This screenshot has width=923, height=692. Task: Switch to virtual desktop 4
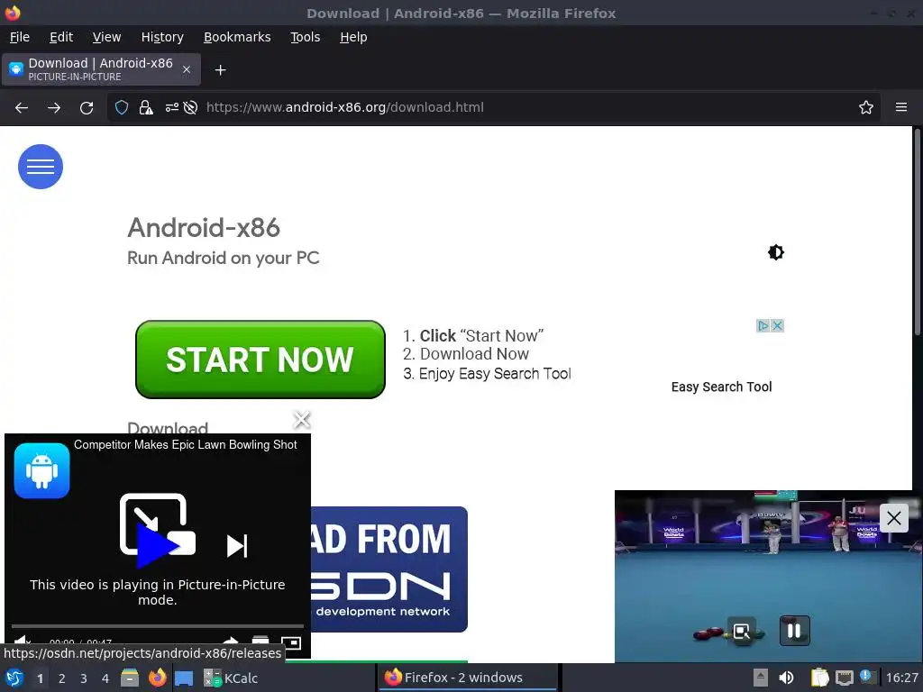point(105,678)
